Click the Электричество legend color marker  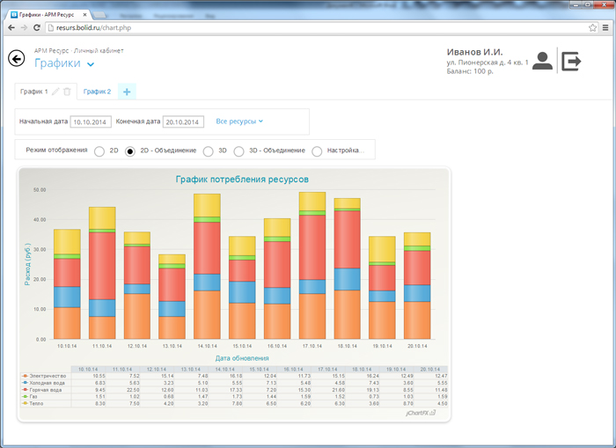coord(26,376)
